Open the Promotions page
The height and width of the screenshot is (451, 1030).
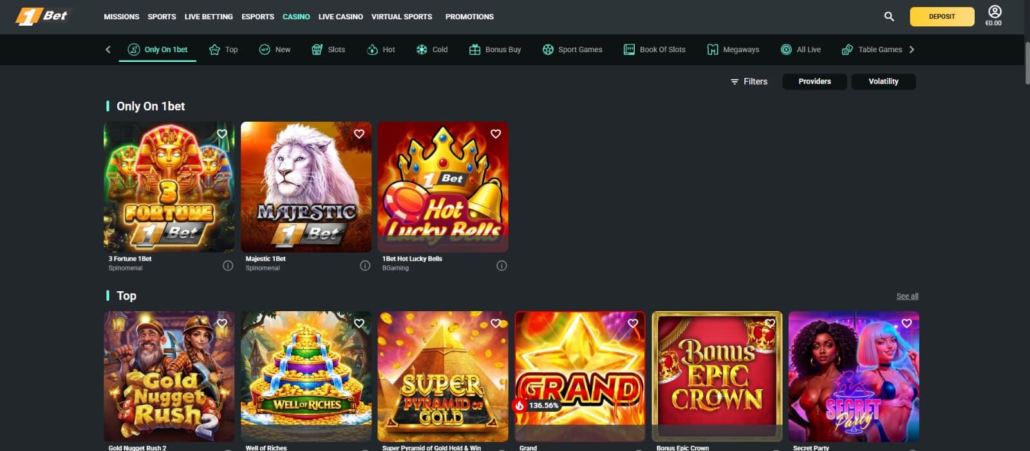point(469,17)
